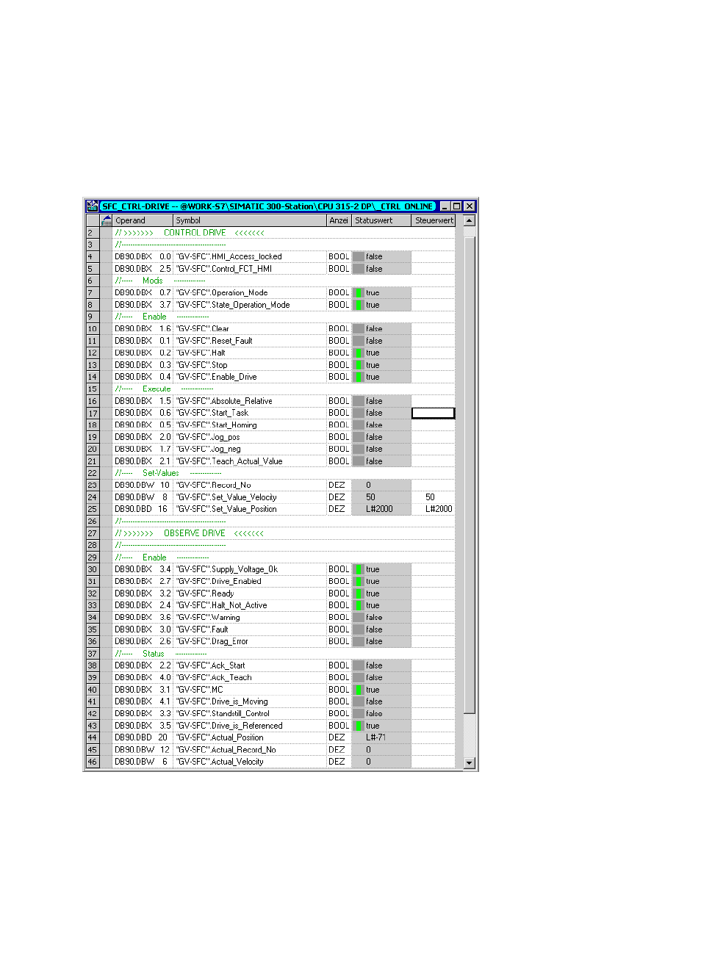Image resolution: width=701 pixels, height=960 pixels.
Task: Click the 'CONTROL DRIVE' comment line
Action: pos(190,233)
